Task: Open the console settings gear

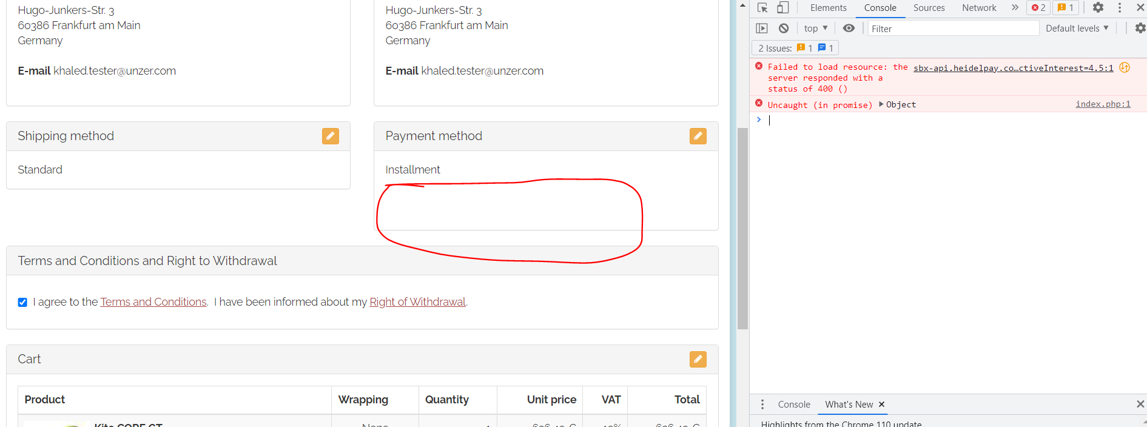Action: tap(1140, 29)
